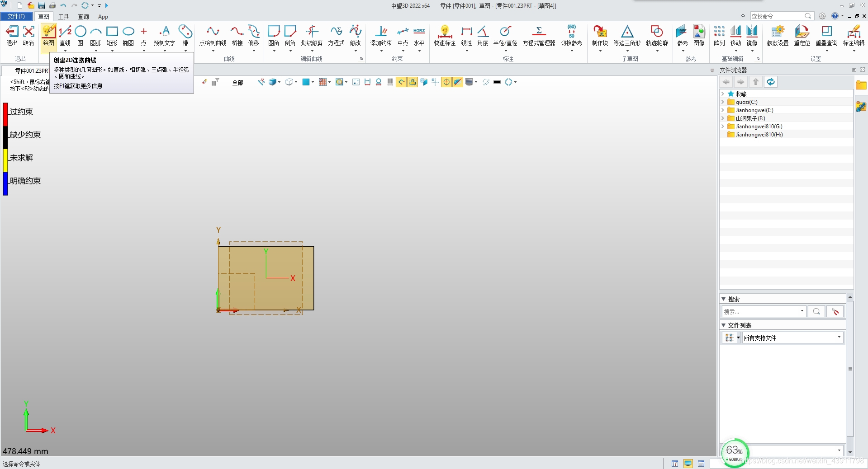Viewport: 868px width, 469px height.
Task: Expand the guozi(C:) drive node
Action: tap(723, 102)
